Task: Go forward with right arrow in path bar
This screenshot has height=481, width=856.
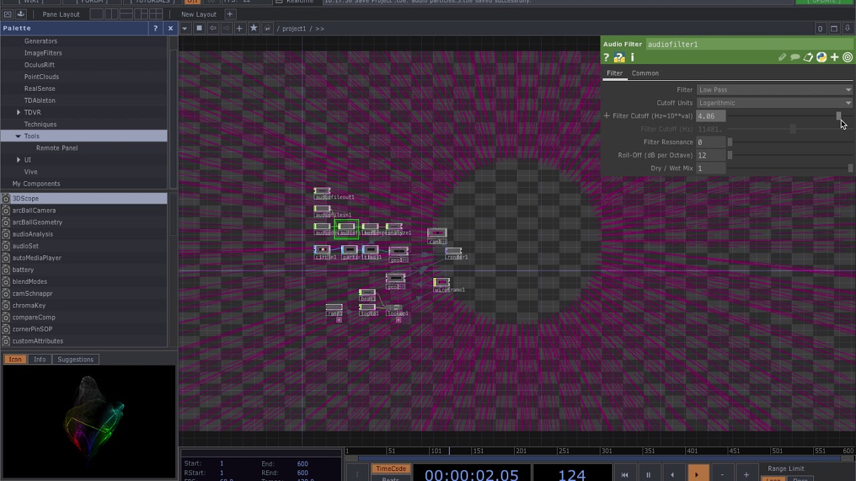Action: pos(226,28)
